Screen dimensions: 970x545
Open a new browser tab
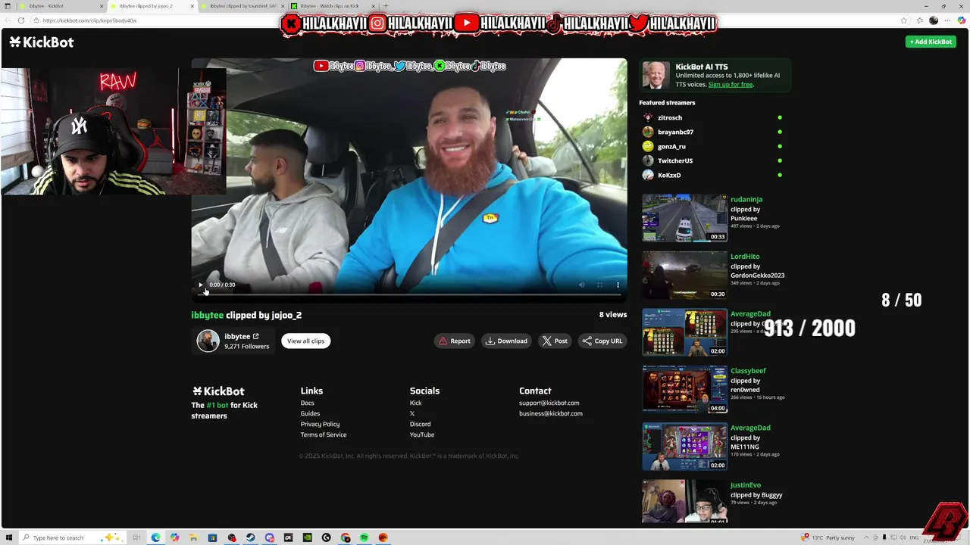point(385,6)
